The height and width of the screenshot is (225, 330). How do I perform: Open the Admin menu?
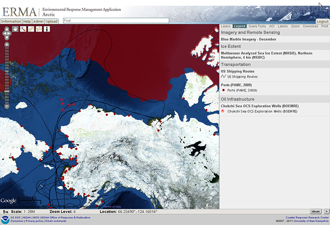tap(38, 21)
